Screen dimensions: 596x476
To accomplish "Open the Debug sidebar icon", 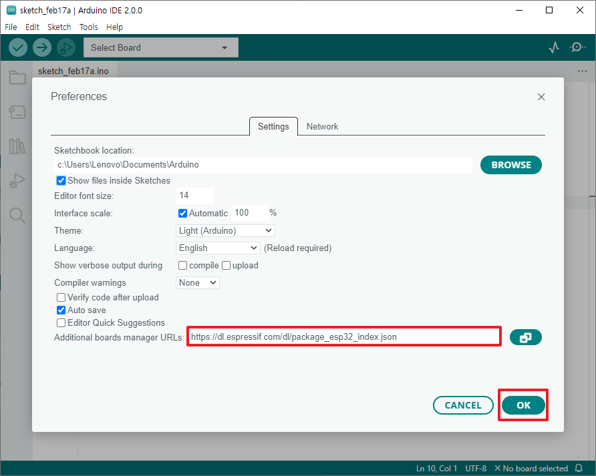I will click(x=17, y=180).
